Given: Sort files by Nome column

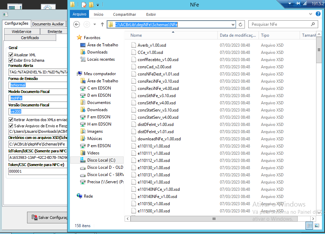Looking at the screenshot, I should (x=171, y=35).
